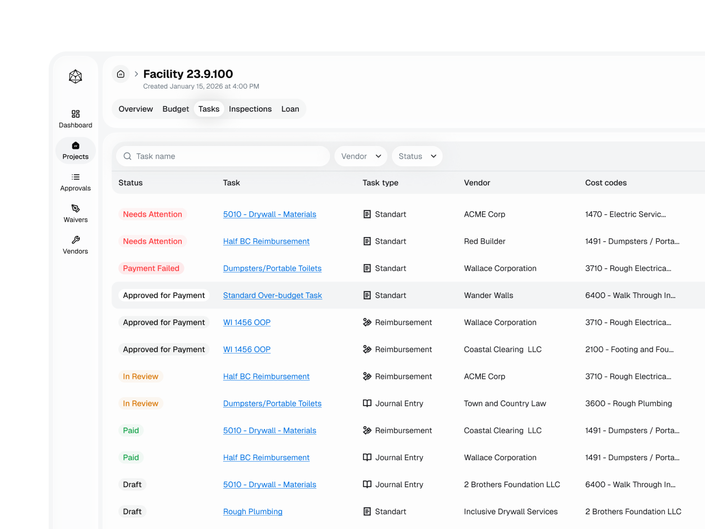Open 5010 - Drywall - Materials in Needs Attention row
The image size is (705, 529).
(269, 214)
